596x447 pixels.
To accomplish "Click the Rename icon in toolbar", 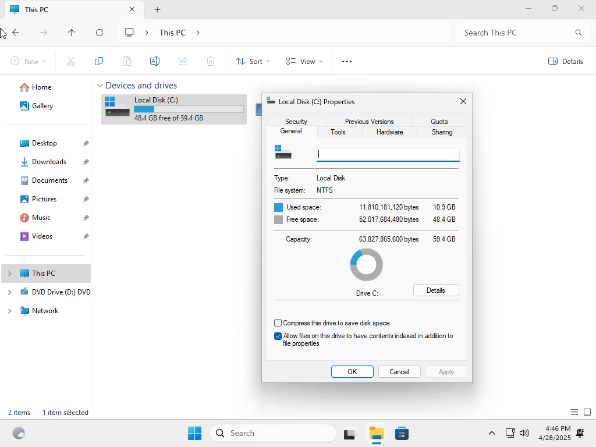I will [155, 61].
